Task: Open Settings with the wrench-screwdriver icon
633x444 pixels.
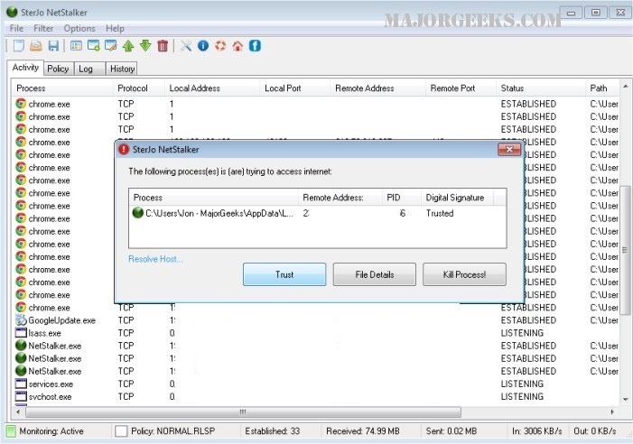Action: 186,45
